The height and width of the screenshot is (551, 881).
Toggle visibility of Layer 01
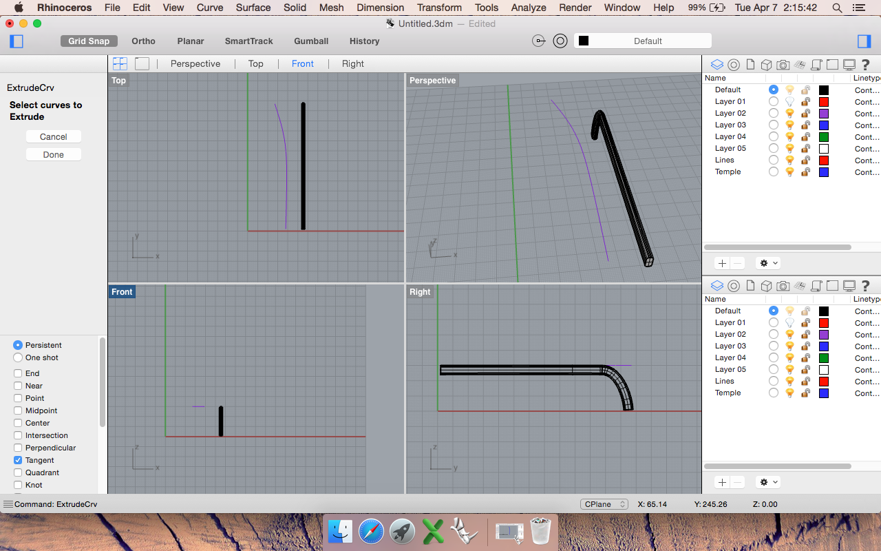click(x=789, y=101)
